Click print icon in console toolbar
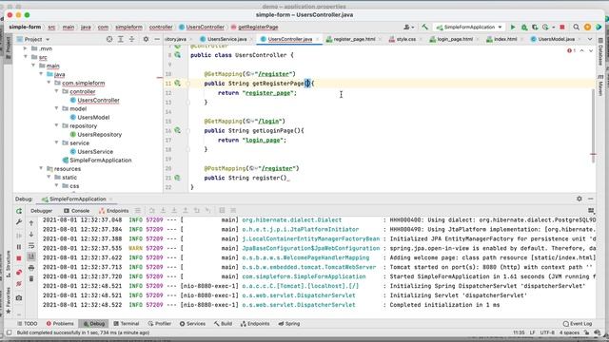Viewport: 609px width, 342px height. (31, 268)
